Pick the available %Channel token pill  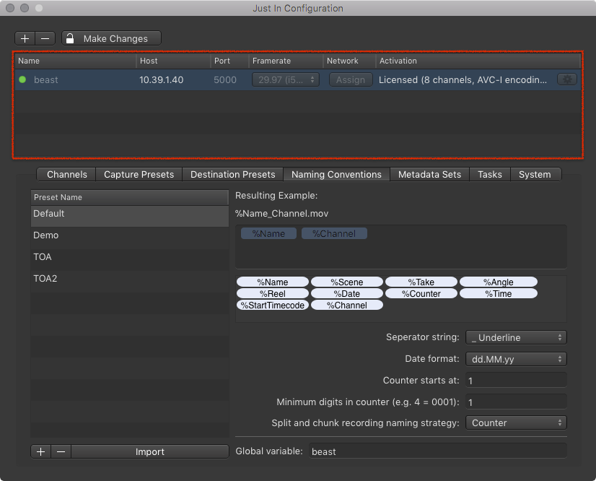[347, 305]
